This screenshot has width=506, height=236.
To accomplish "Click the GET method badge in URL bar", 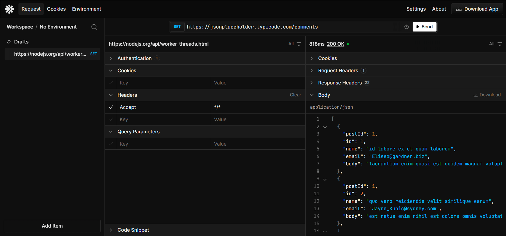I will click(177, 27).
